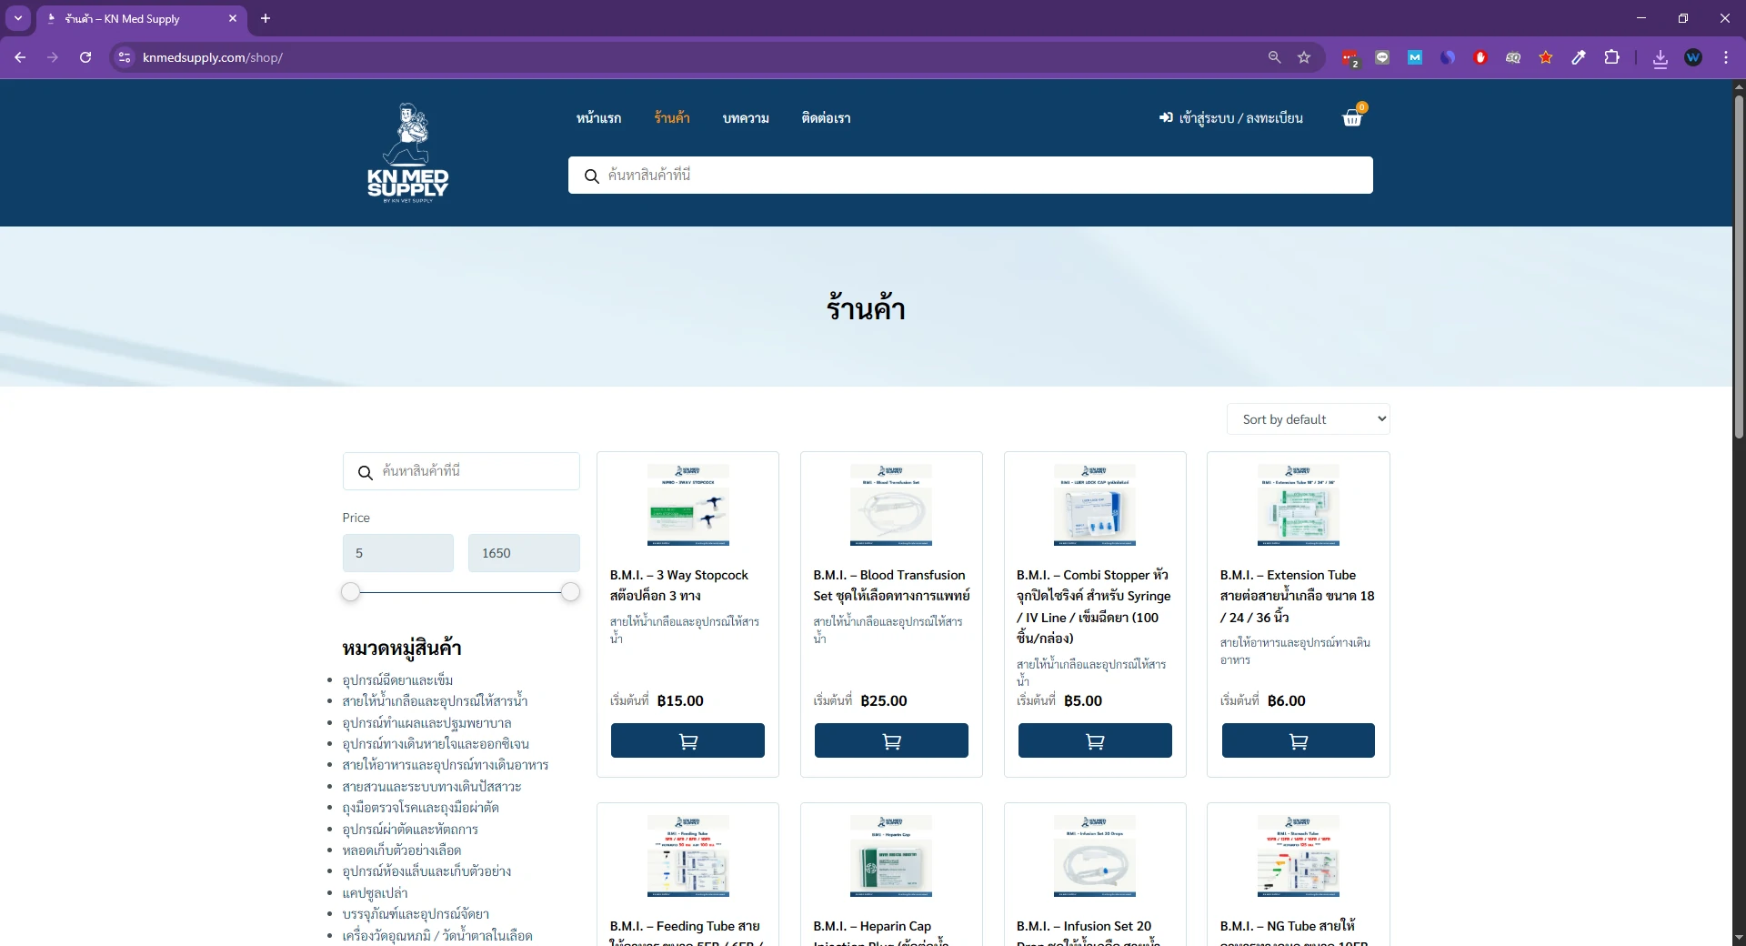Screen dimensions: 1746x946
Task: Open browser extensions puzzle icon
Action: pos(1611,57)
